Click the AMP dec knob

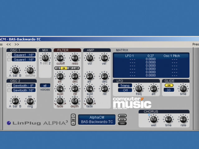click(104, 76)
